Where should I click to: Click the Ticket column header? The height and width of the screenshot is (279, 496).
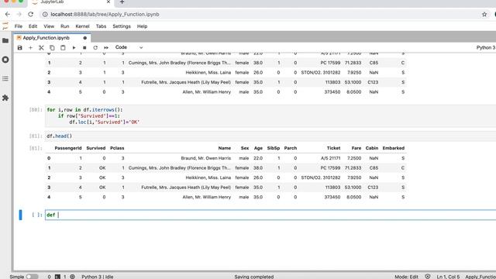[333, 148]
